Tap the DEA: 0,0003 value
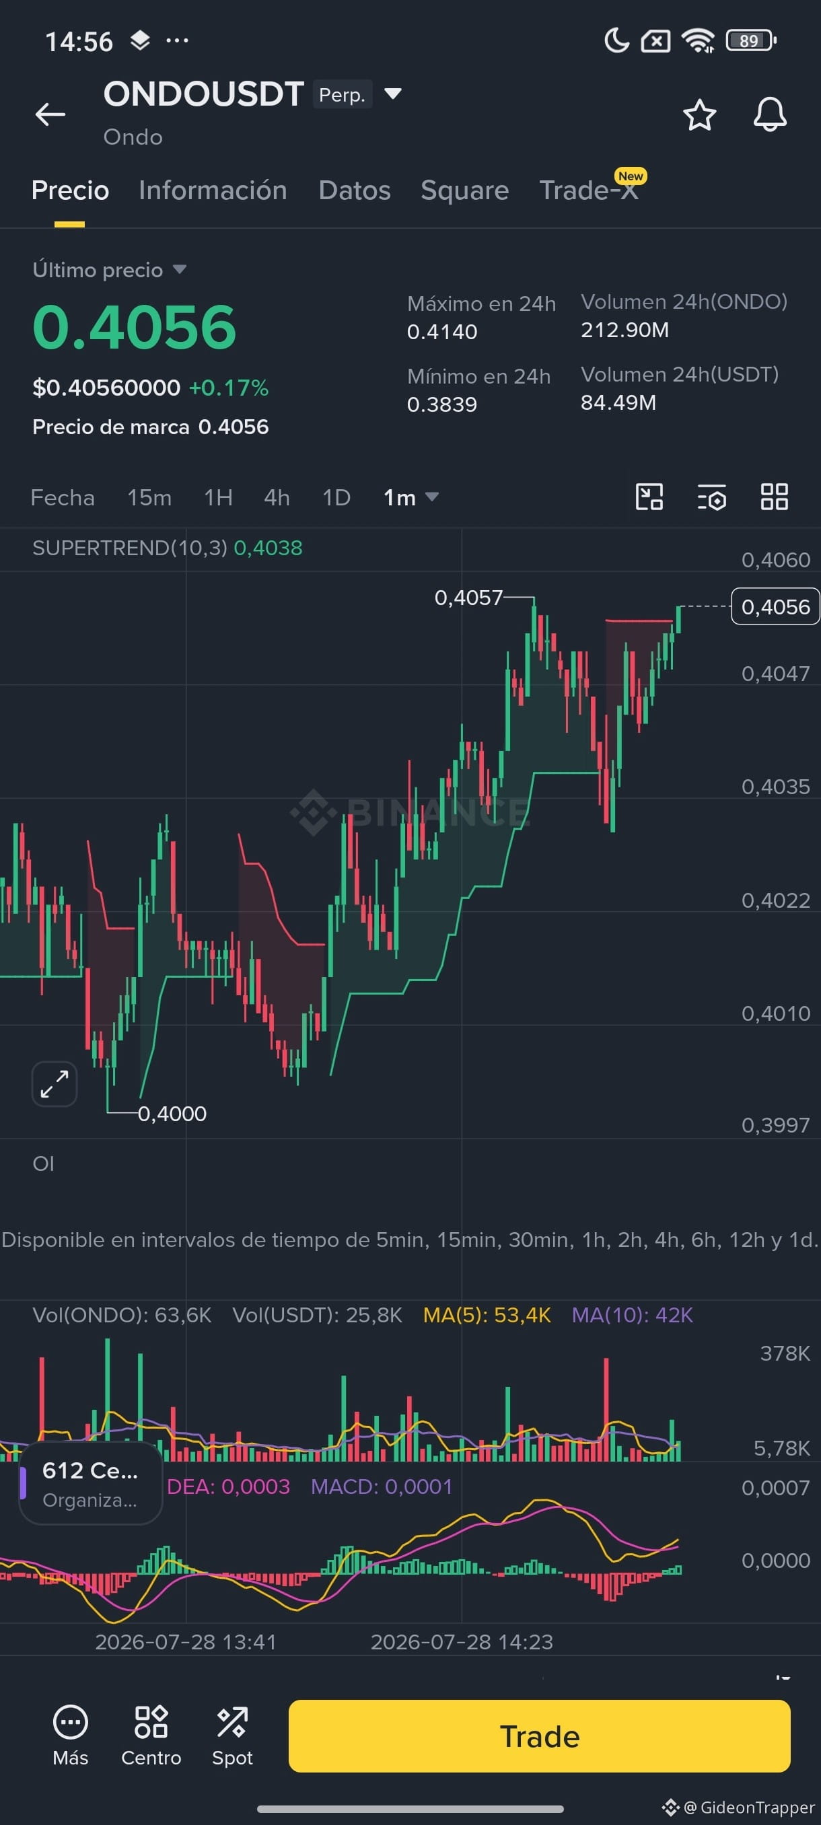This screenshot has width=821, height=1825. click(x=228, y=1487)
